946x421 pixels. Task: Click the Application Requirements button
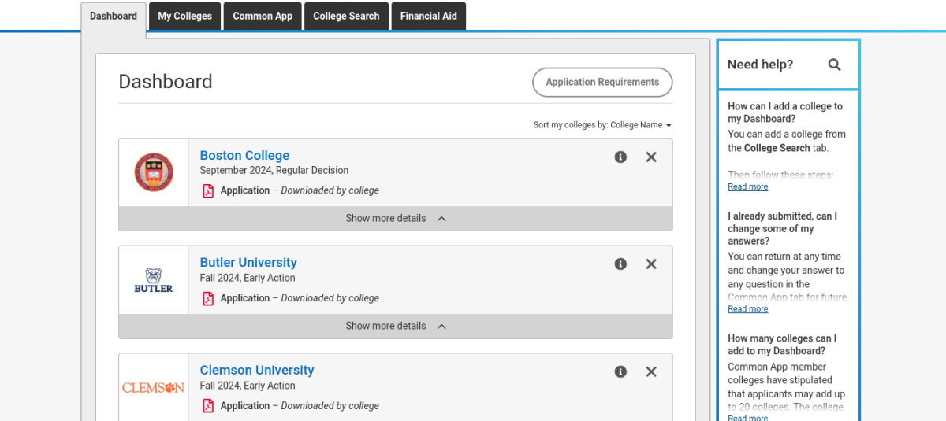click(x=602, y=82)
